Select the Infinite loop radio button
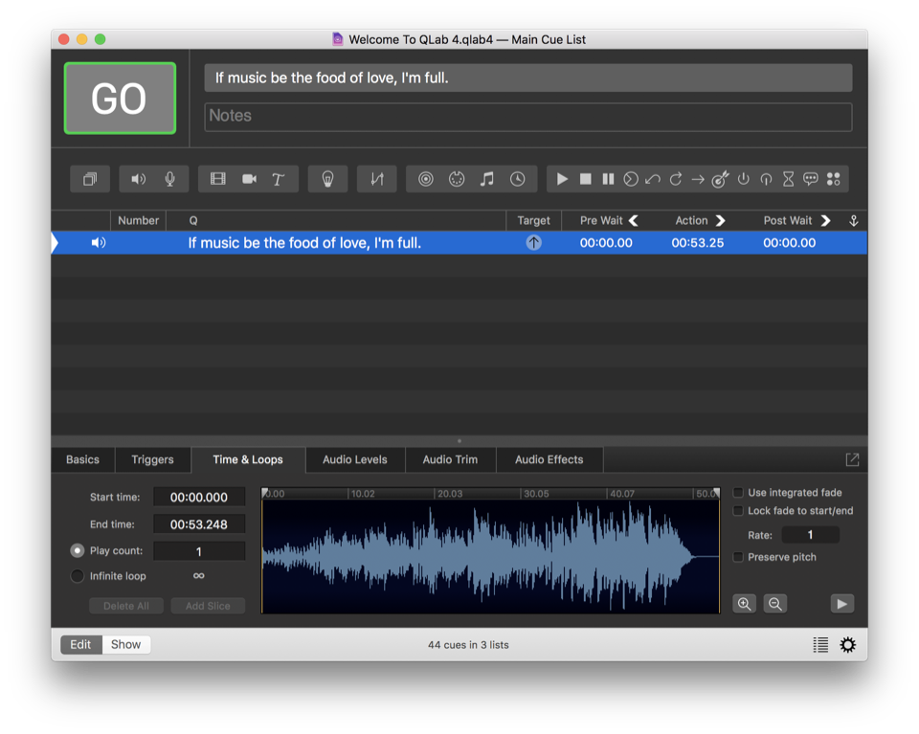Viewport: 919px width, 734px height. coord(78,576)
